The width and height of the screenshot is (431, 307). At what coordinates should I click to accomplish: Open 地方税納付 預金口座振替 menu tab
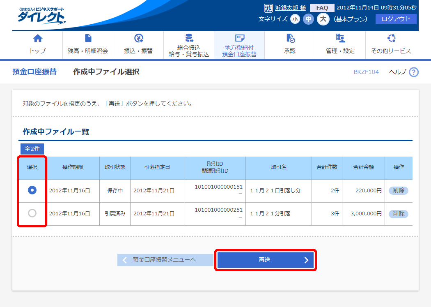point(239,45)
